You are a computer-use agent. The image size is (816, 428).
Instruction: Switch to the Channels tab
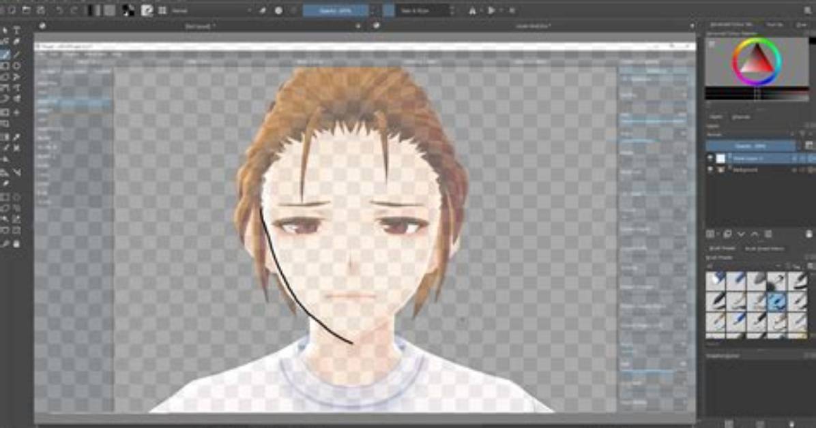[740, 117]
